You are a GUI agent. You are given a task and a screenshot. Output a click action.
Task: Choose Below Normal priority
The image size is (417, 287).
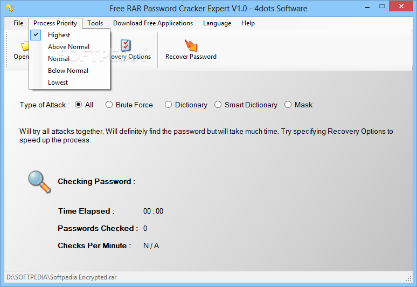(x=69, y=71)
